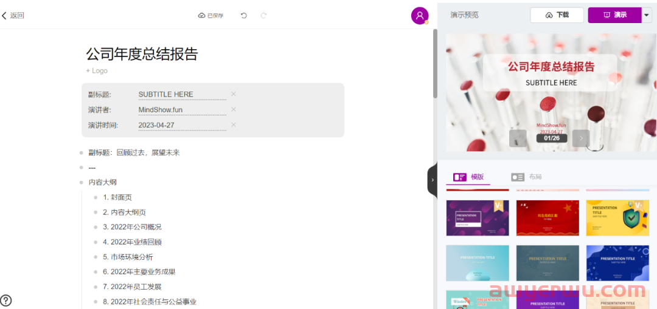
Task: Click the editor vertical scrollbar thumb
Action: point(435,64)
